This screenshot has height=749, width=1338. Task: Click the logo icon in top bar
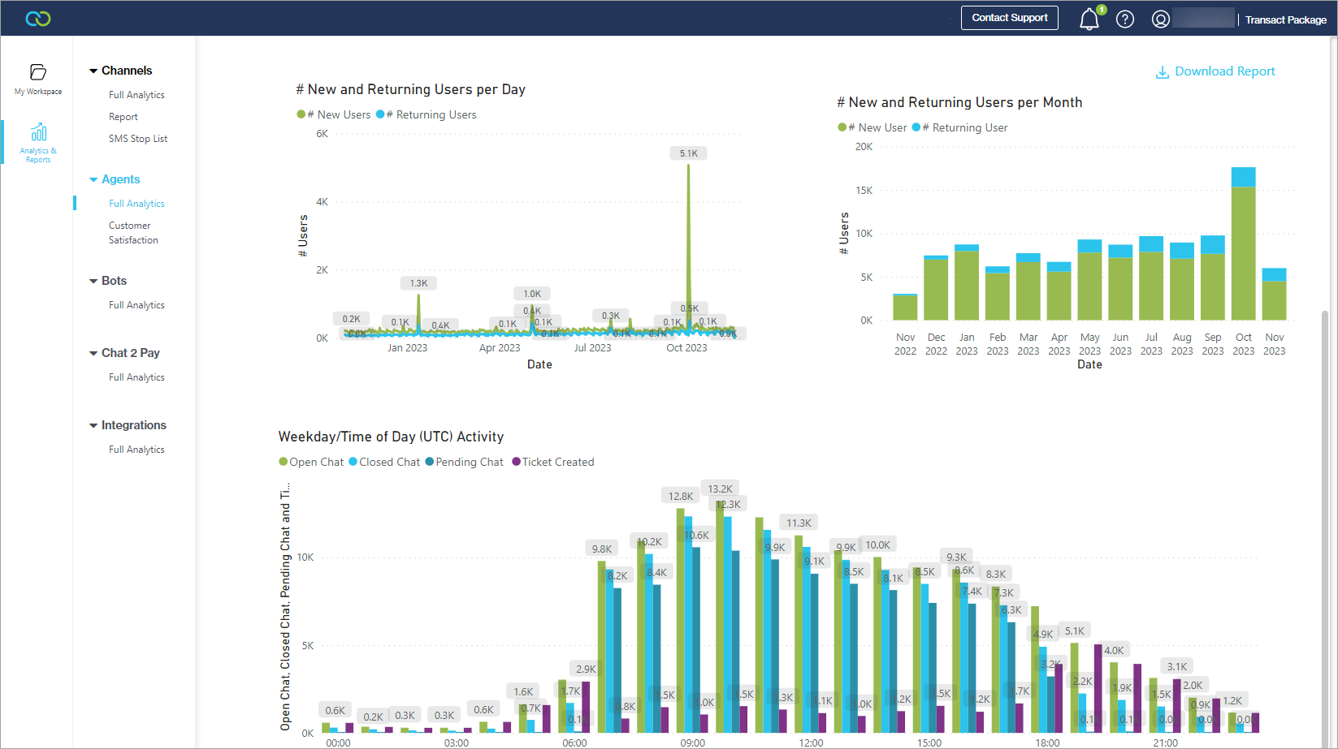click(38, 18)
